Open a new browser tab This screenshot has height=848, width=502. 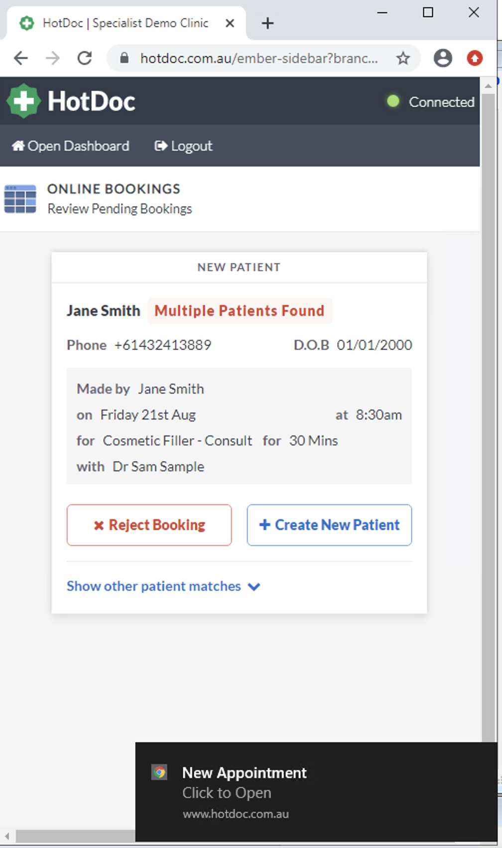coord(267,23)
